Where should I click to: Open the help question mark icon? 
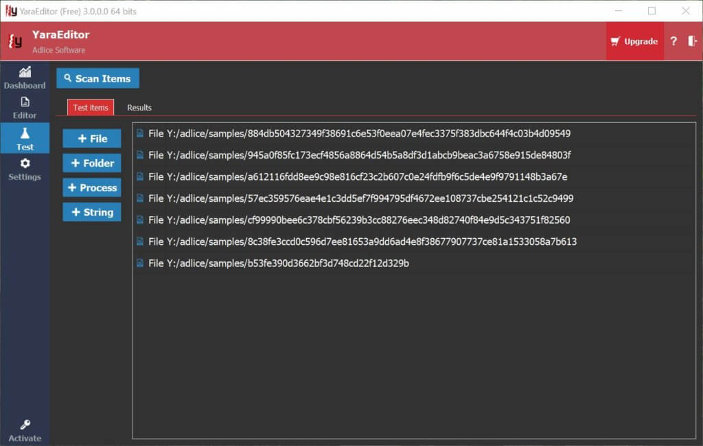[x=673, y=41]
